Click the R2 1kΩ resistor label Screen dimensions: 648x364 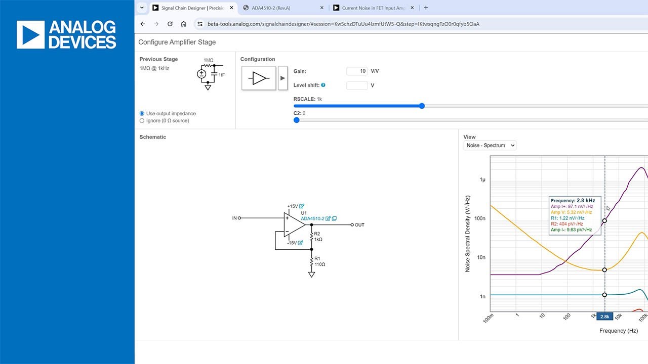tap(318, 237)
